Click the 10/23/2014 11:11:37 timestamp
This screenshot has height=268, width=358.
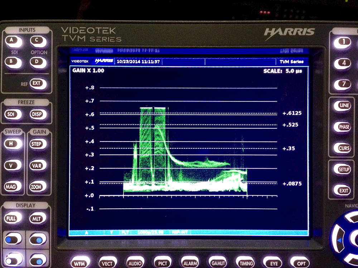click(138, 61)
